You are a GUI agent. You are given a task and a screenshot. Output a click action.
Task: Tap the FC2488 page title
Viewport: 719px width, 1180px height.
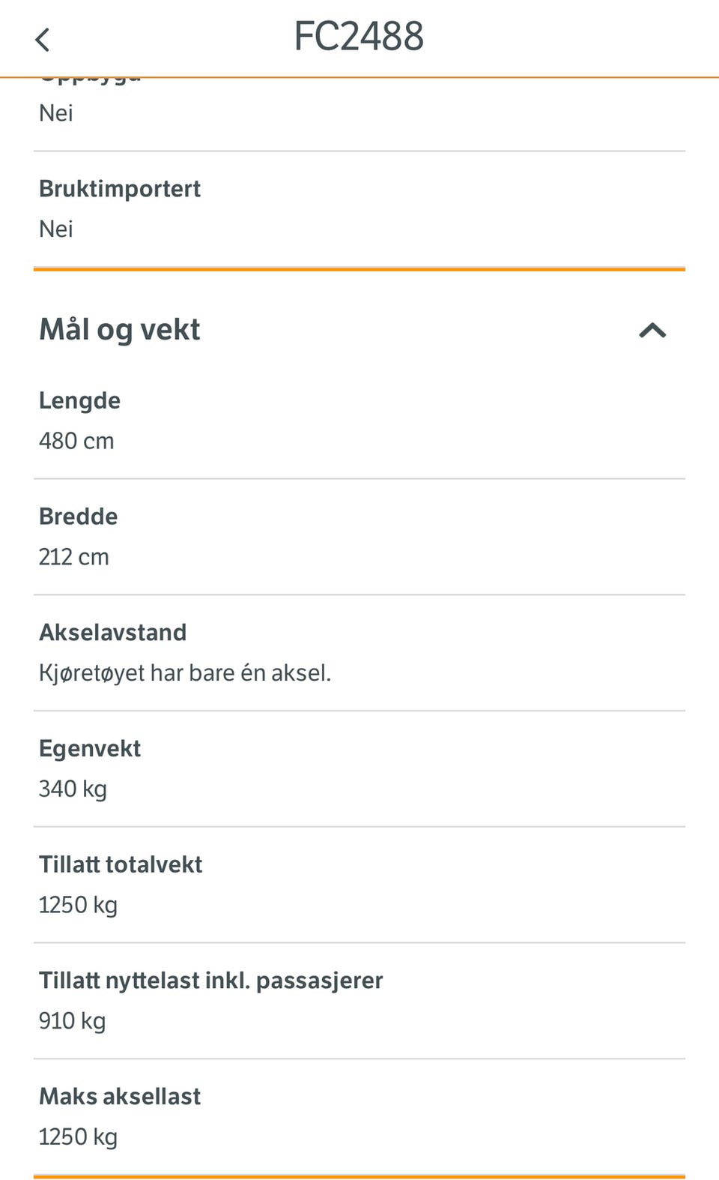[x=359, y=36]
